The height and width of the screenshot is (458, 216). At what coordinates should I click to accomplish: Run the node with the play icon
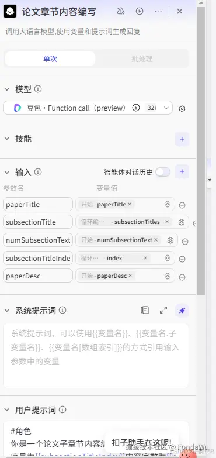tap(140, 11)
